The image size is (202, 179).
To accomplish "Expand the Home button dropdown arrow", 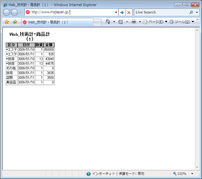I will coord(114,22).
